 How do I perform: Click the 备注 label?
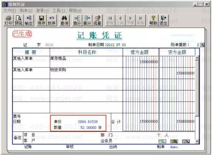[18, 138]
